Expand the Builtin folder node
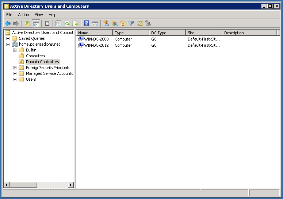 15,50
